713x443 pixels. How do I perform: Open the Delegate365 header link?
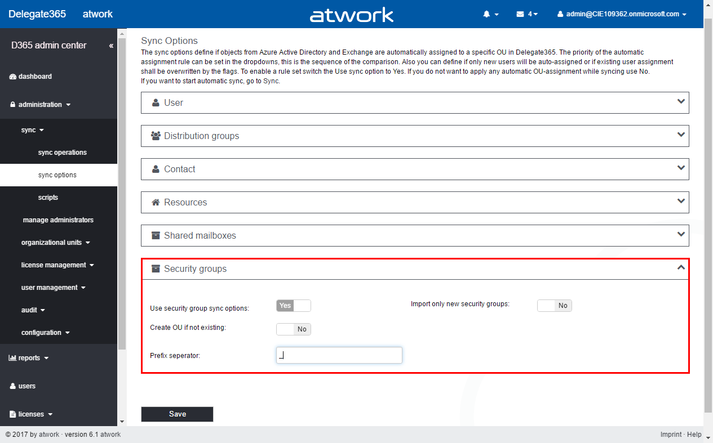coord(37,14)
